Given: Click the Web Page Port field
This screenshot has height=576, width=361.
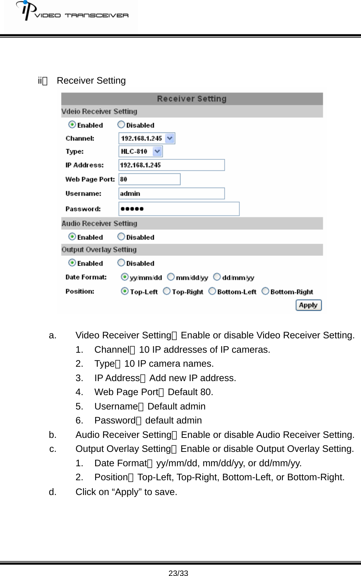Looking at the screenshot, I should click(x=149, y=179).
